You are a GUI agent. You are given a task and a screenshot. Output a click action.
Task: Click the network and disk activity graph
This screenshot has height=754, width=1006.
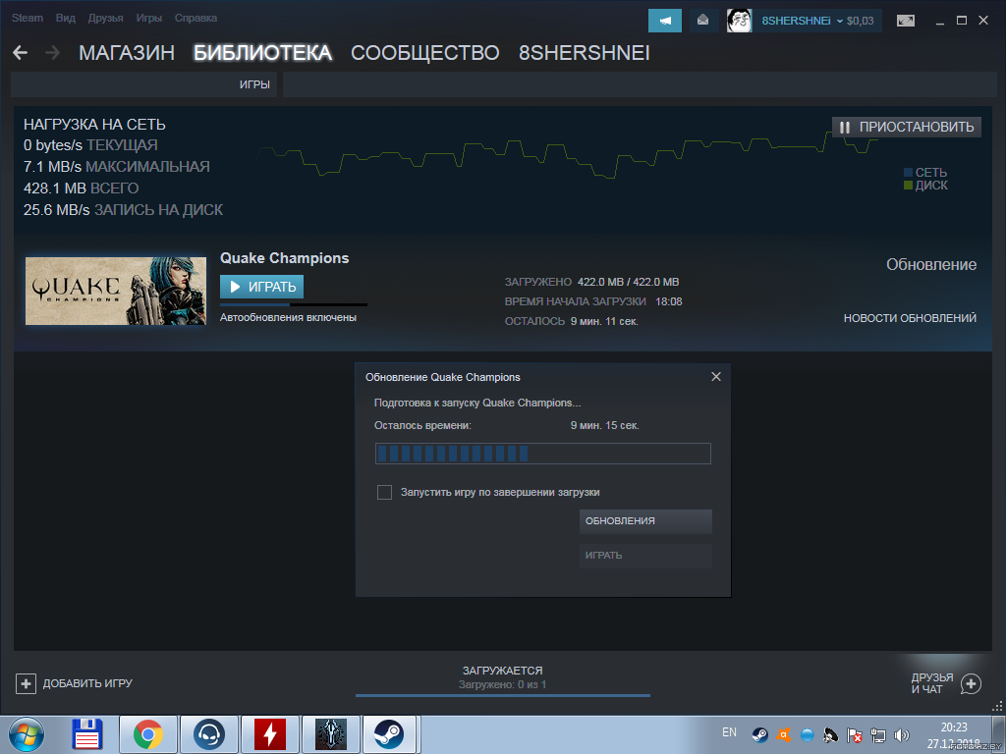[568, 154]
